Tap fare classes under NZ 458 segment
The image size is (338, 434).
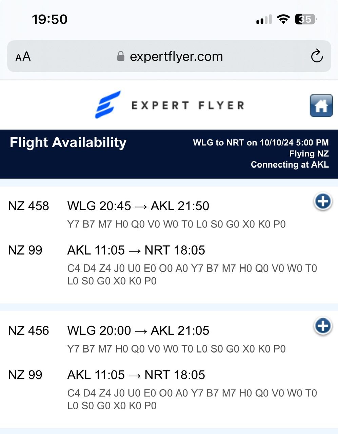(x=176, y=224)
